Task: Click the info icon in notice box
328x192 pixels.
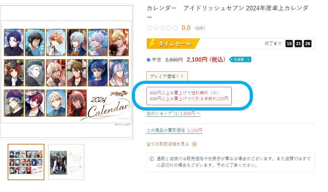Action: coord(152,159)
